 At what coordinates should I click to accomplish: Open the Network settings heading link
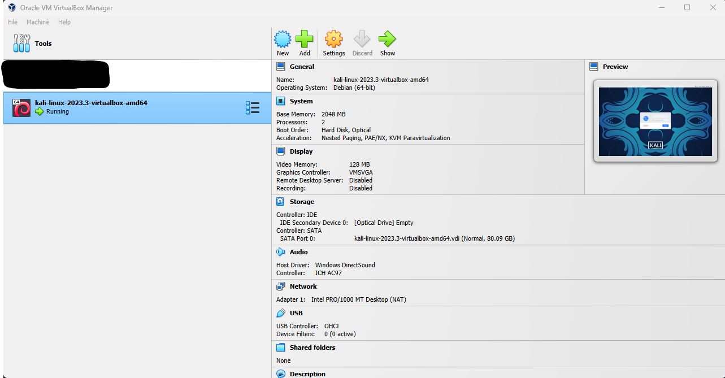[303, 286]
